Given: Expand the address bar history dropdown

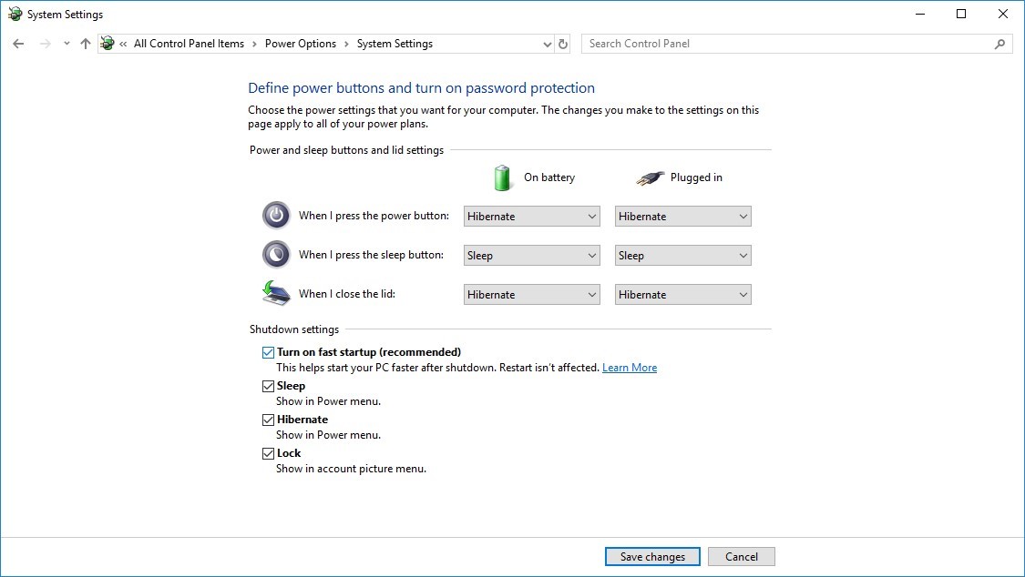Looking at the screenshot, I should (548, 44).
